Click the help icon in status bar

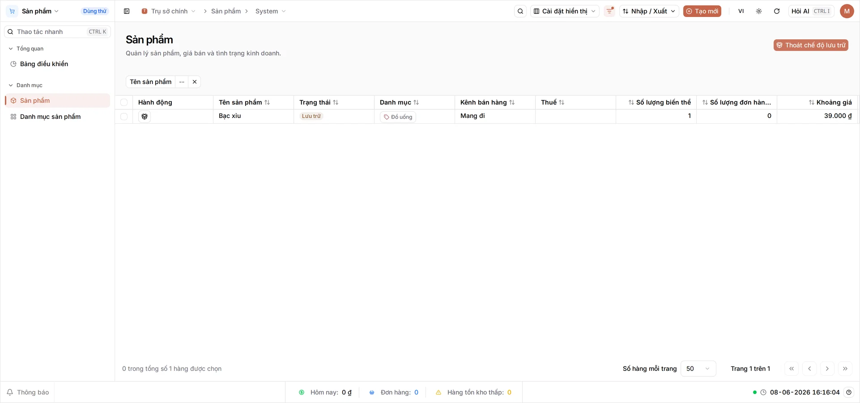[849, 392]
